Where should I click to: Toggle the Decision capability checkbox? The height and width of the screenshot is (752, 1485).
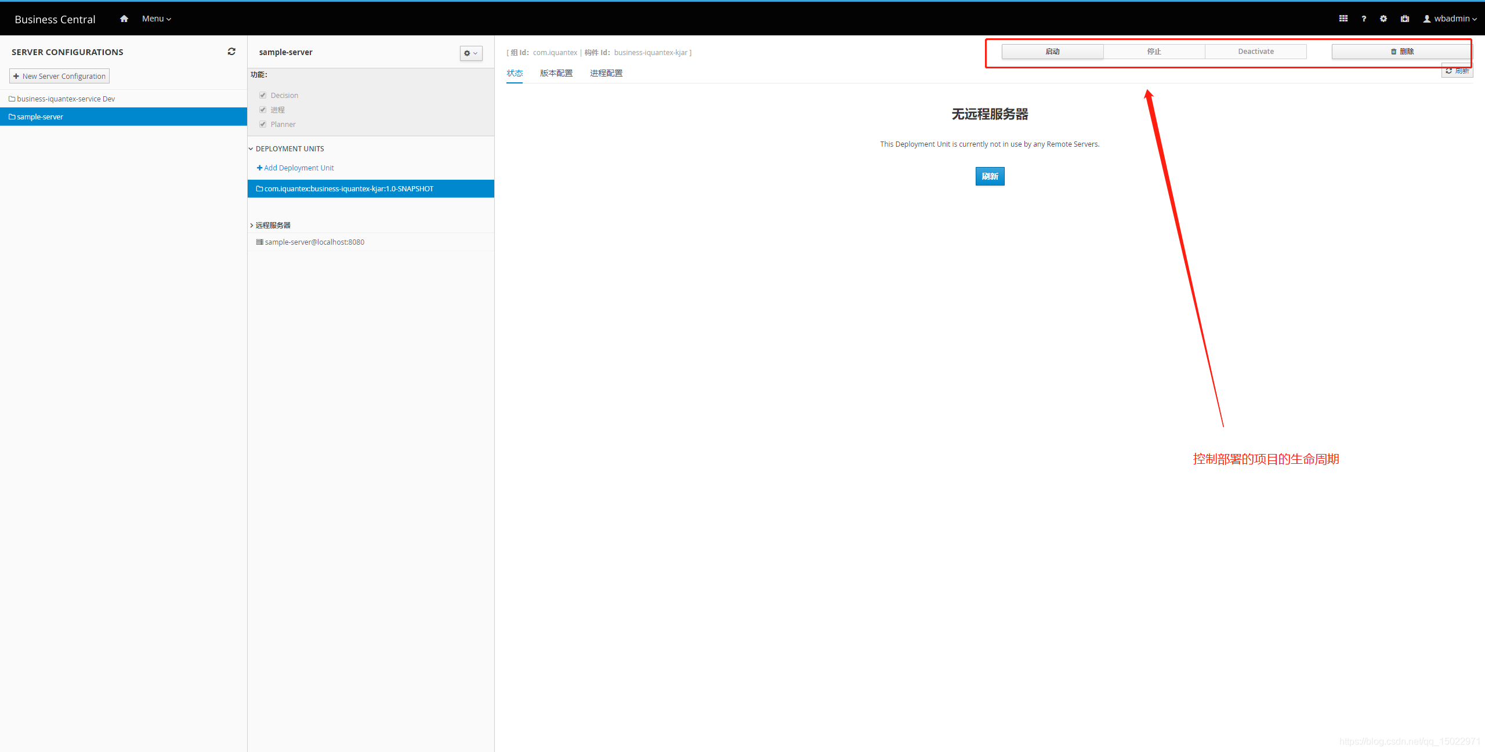pos(263,95)
